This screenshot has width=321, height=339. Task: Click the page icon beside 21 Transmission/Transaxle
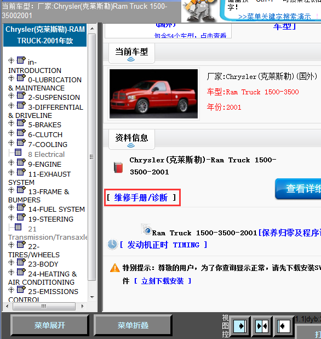pos(18,227)
